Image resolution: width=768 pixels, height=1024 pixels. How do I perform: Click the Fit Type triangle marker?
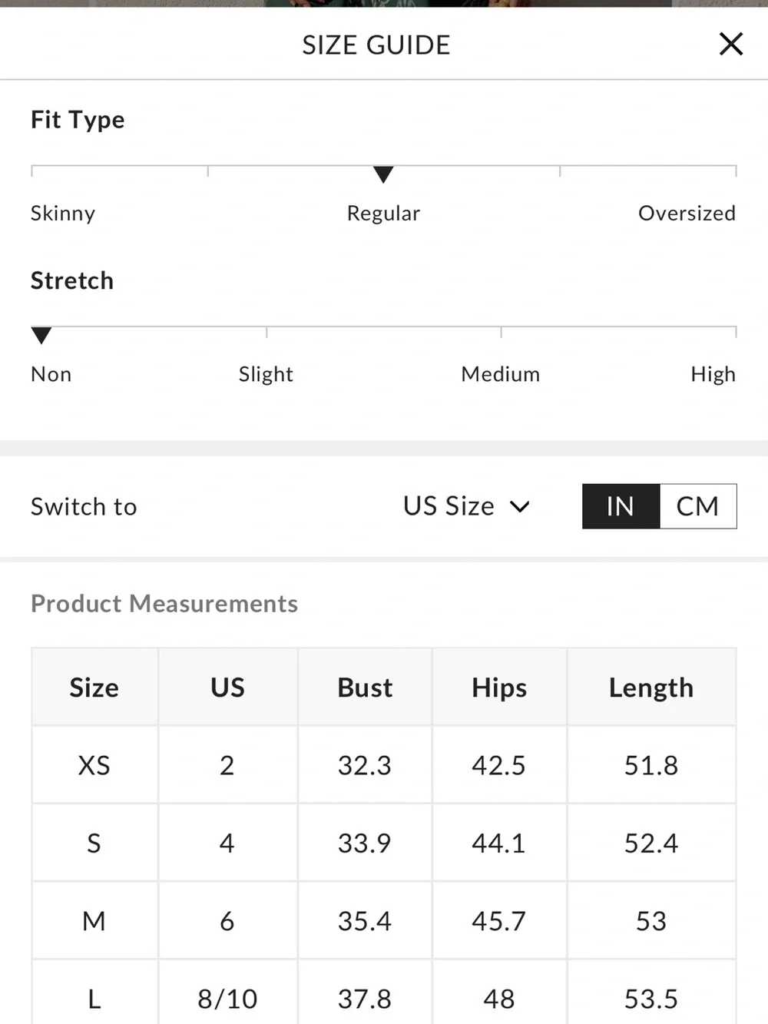pos(383,174)
